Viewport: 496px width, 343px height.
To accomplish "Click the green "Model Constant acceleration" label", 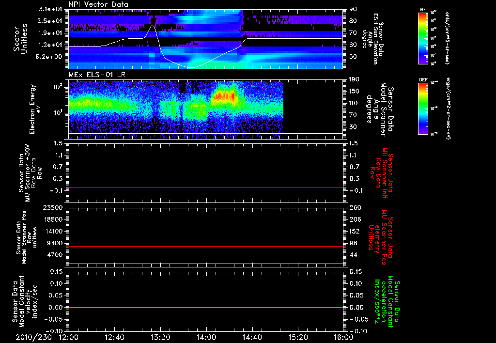I will click(x=387, y=301).
